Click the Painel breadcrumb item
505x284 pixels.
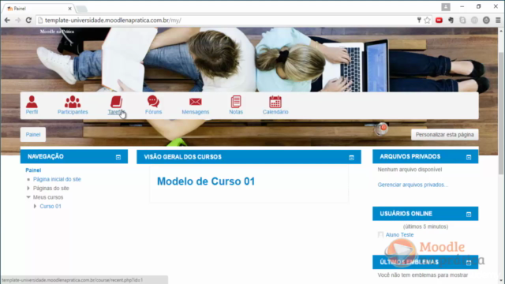point(33,135)
